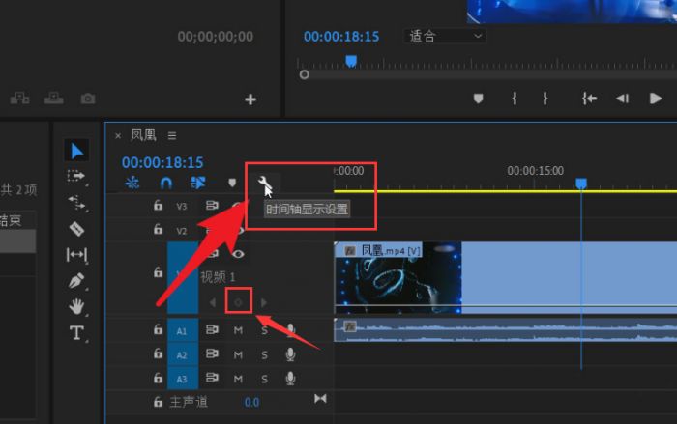Activate the Hand tool
The height and width of the screenshot is (424, 677).
76,307
